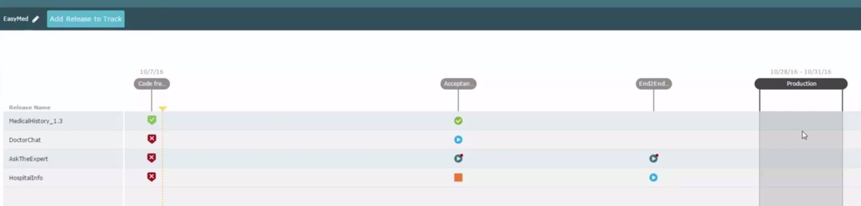Click AskTheExpert red shield failed icon
861x206 pixels.
(152, 158)
